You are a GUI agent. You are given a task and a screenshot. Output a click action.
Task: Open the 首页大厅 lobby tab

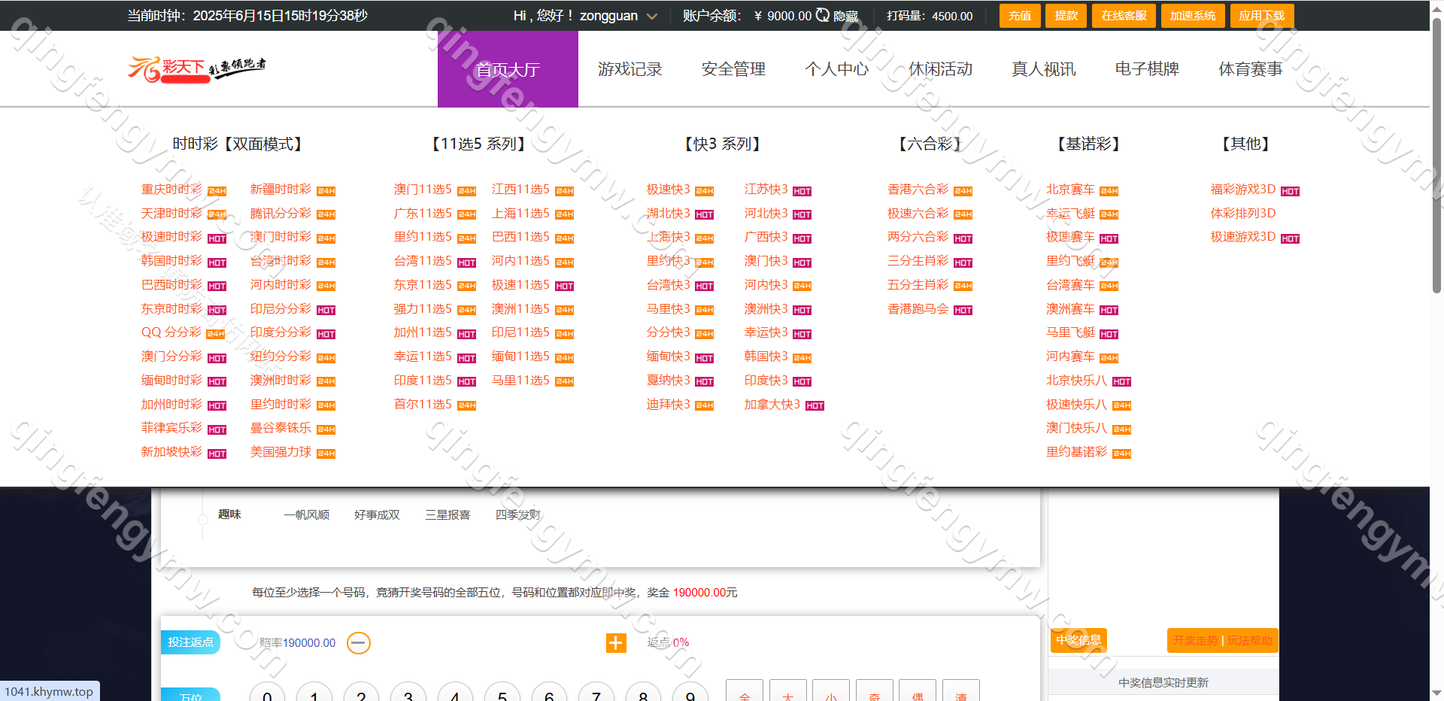[508, 69]
